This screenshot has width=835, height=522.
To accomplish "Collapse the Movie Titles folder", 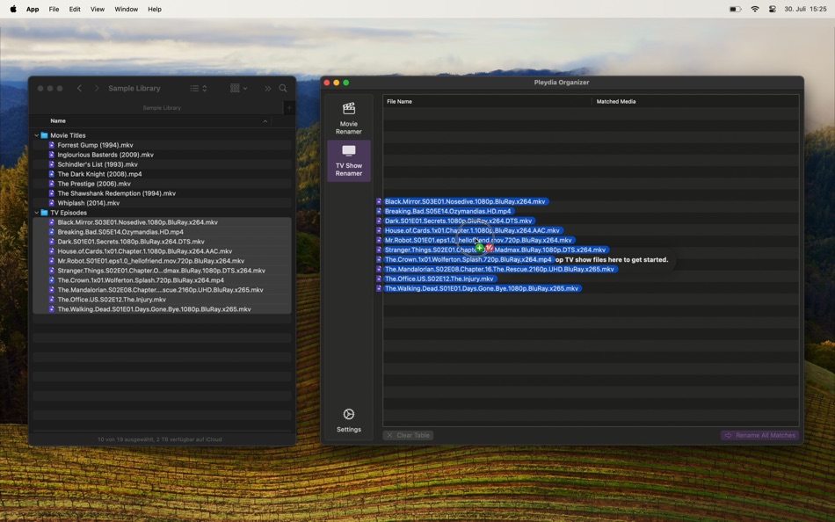I will click(36, 135).
